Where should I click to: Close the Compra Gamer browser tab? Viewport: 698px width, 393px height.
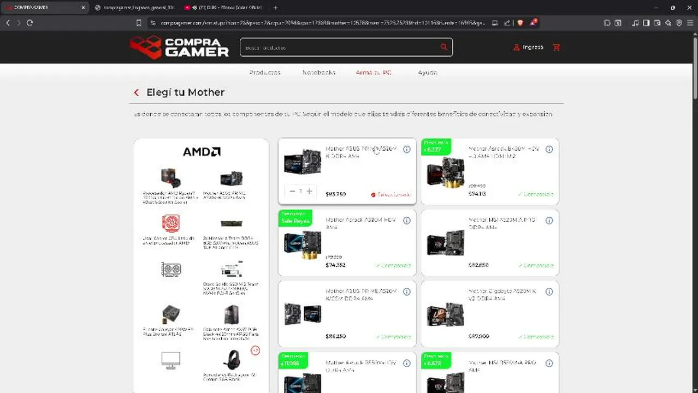pyautogui.click(x=84, y=8)
